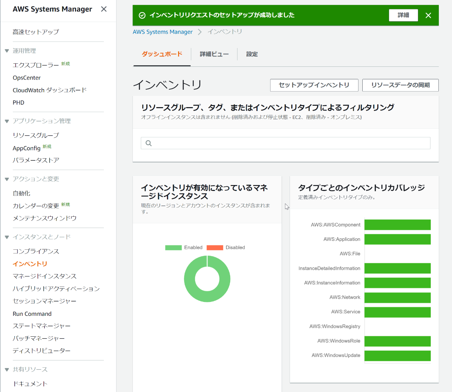Open パッチマネージャー in sidebar
Screen dimensions: 452x392
point(39,338)
